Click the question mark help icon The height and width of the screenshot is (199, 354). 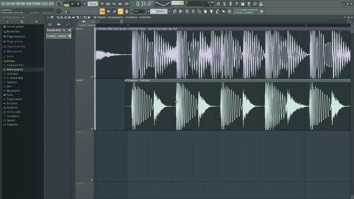(x=236, y=4)
